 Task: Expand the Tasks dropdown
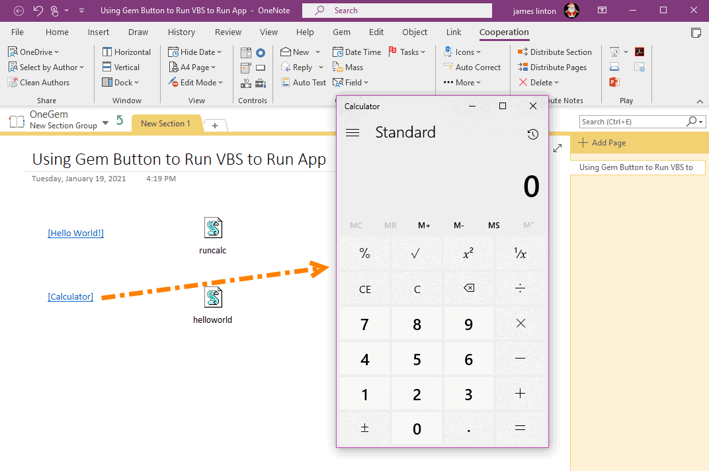click(407, 52)
